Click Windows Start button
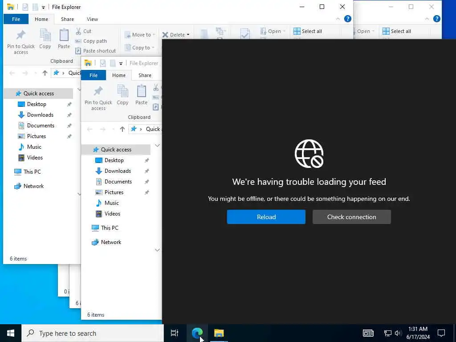456x342 pixels. pyautogui.click(x=11, y=333)
